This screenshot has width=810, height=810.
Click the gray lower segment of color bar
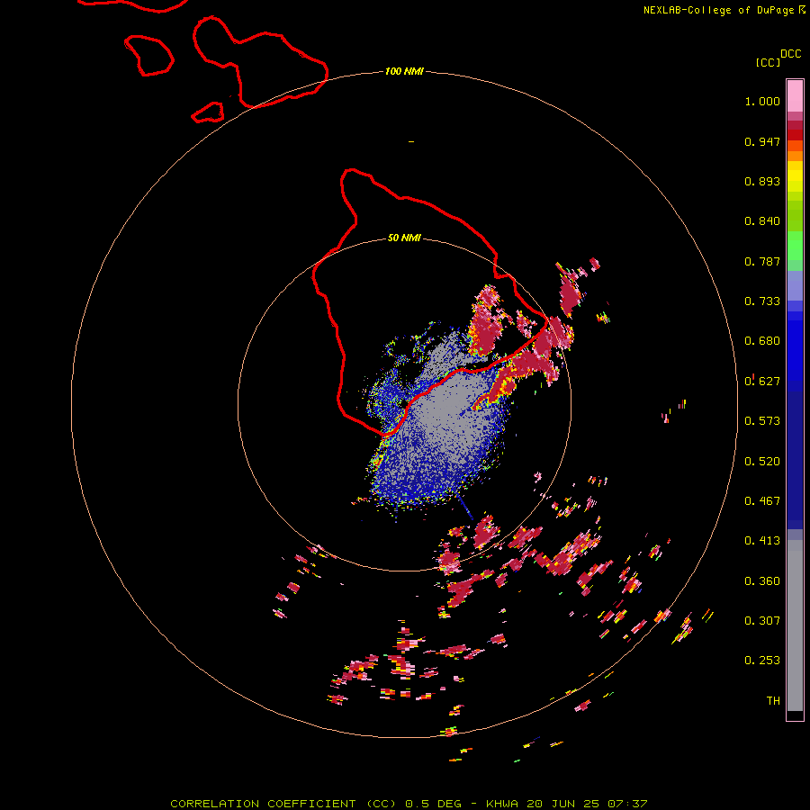795,625
